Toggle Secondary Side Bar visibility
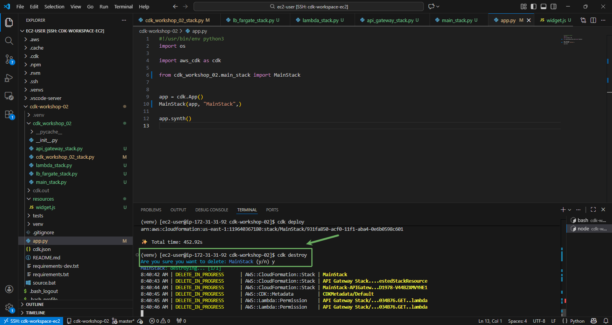Image resolution: width=612 pixels, height=325 pixels. [x=553, y=6]
